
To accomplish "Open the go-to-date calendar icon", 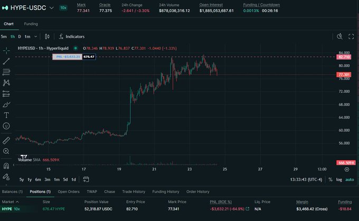I will tap(86, 179).
